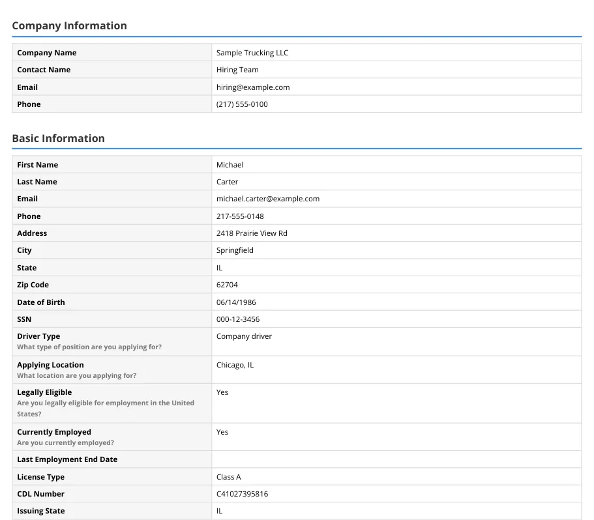Click the Hiring Team value
The image size is (594, 520).
pos(237,70)
